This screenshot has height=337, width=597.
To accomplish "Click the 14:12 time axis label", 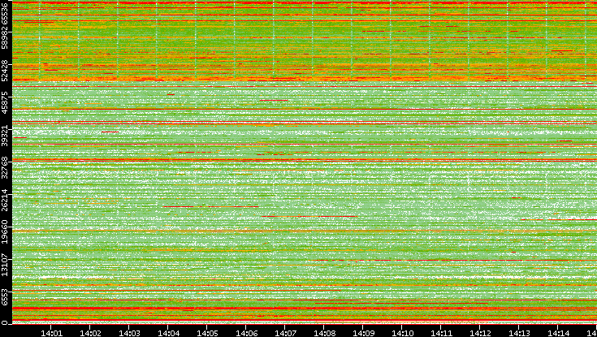I will 480,333.
